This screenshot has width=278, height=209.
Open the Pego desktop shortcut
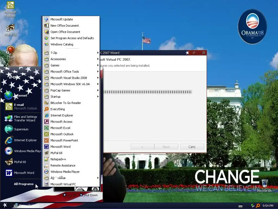click(10, 52)
